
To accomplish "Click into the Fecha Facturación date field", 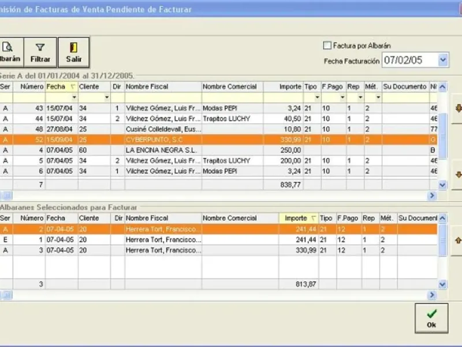I will pyautogui.click(x=409, y=60).
